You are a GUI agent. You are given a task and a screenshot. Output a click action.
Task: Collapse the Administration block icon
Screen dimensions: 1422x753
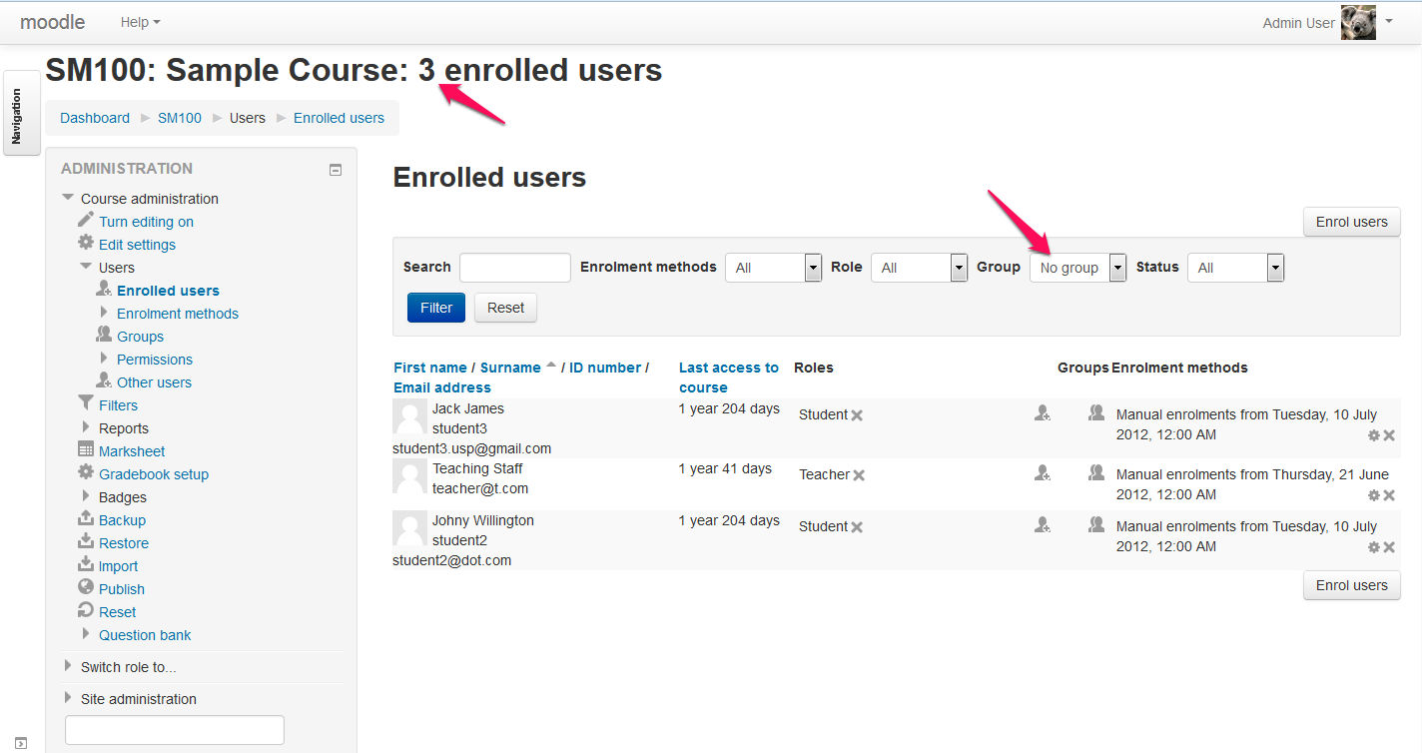pyautogui.click(x=336, y=170)
